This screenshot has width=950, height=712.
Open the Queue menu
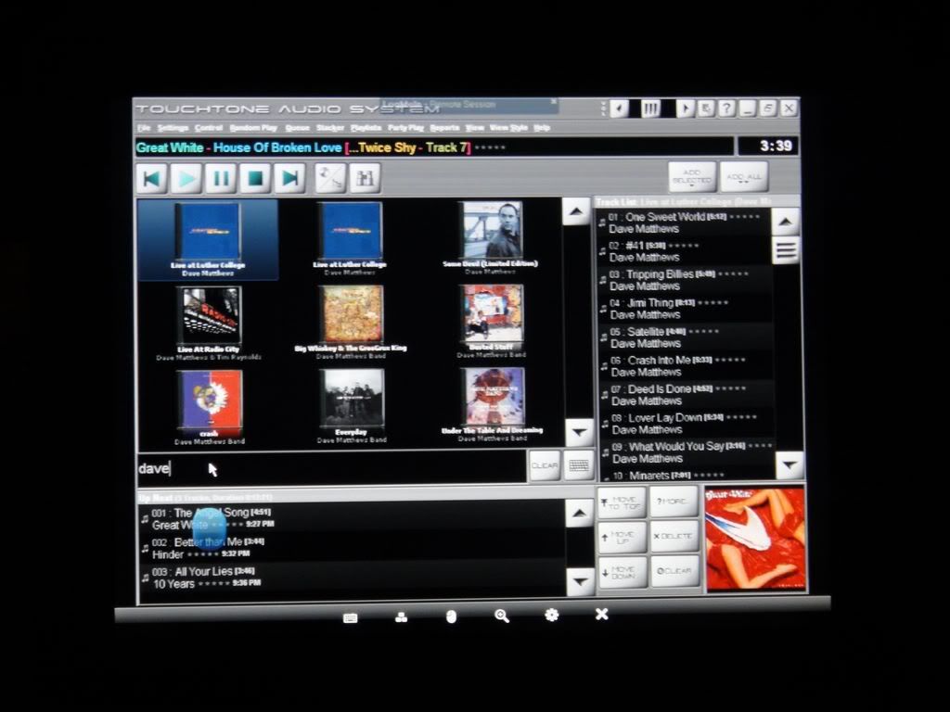coord(298,128)
